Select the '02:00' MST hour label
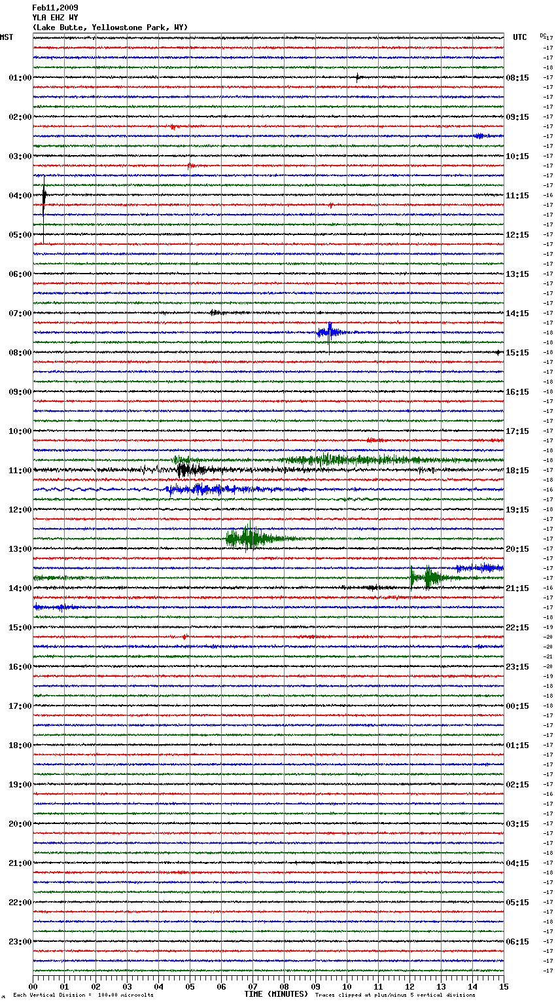 click(x=20, y=117)
